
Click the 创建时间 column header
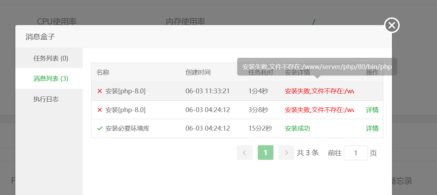[x=198, y=72]
